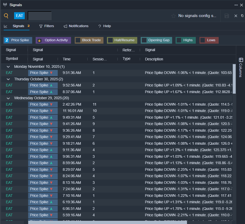245x224 pixels.
Task: Click the copy config icon at top right
Action: point(242,16)
